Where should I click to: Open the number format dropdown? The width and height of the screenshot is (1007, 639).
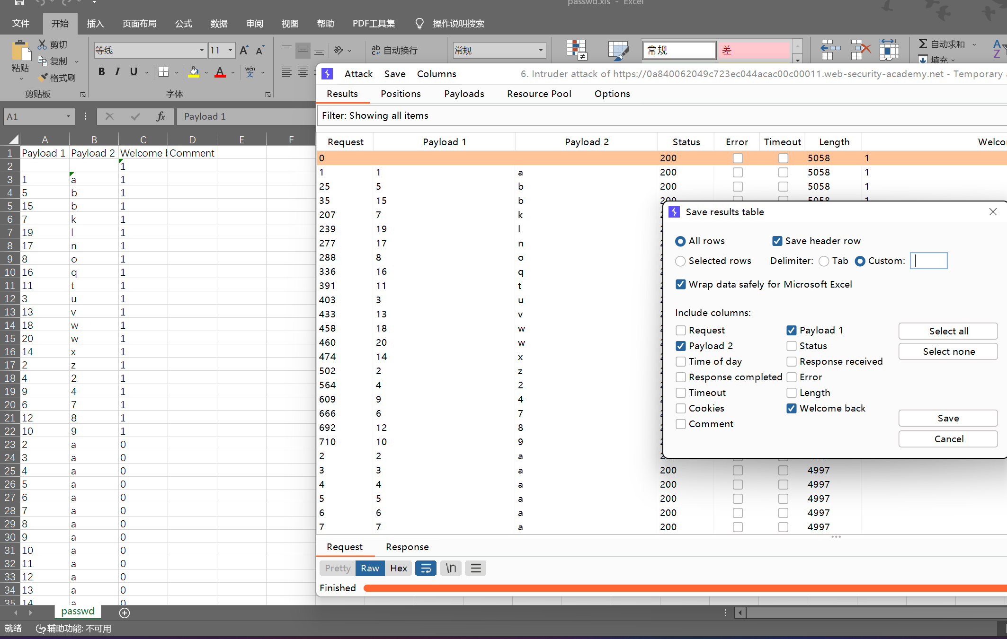[541, 50]
